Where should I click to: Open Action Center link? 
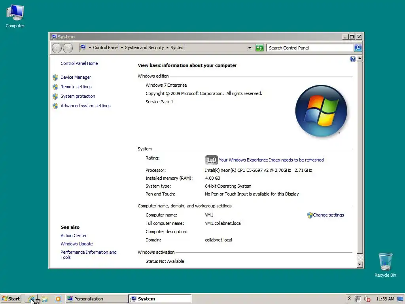click(74, 236)
